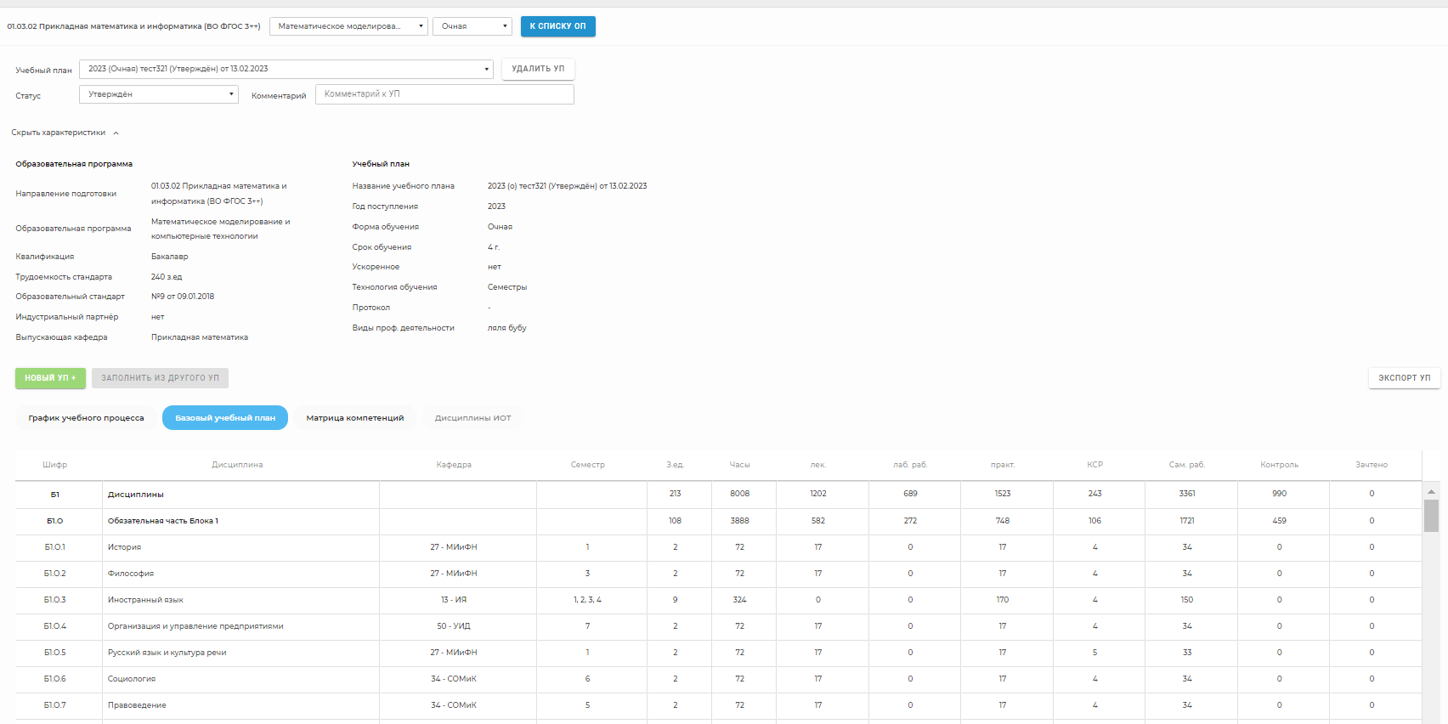1448x724 pixels.
Task: Select the Философия discipline row
Action: coord(718,574)
